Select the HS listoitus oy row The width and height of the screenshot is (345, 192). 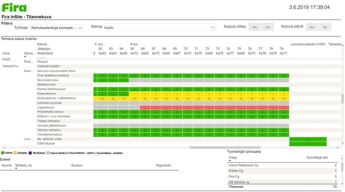283,182
